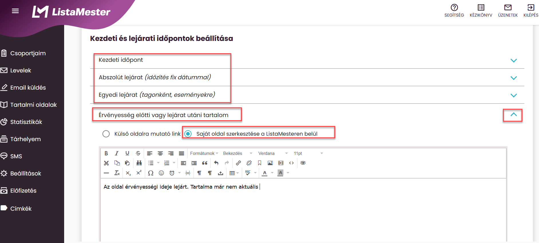Align text to the left
The width and height of the screenshot is (539, 243).
150,153
